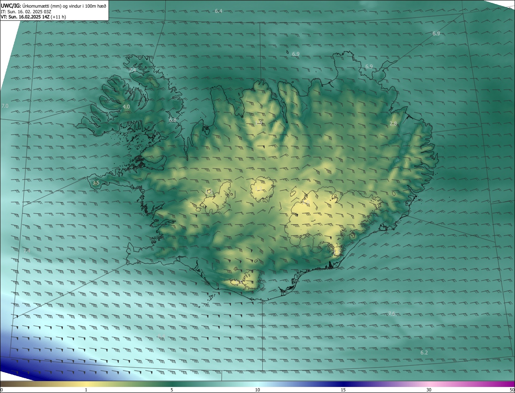Click the 7.0 value on the map
This screenshot has width=515, height=393.
5,106
